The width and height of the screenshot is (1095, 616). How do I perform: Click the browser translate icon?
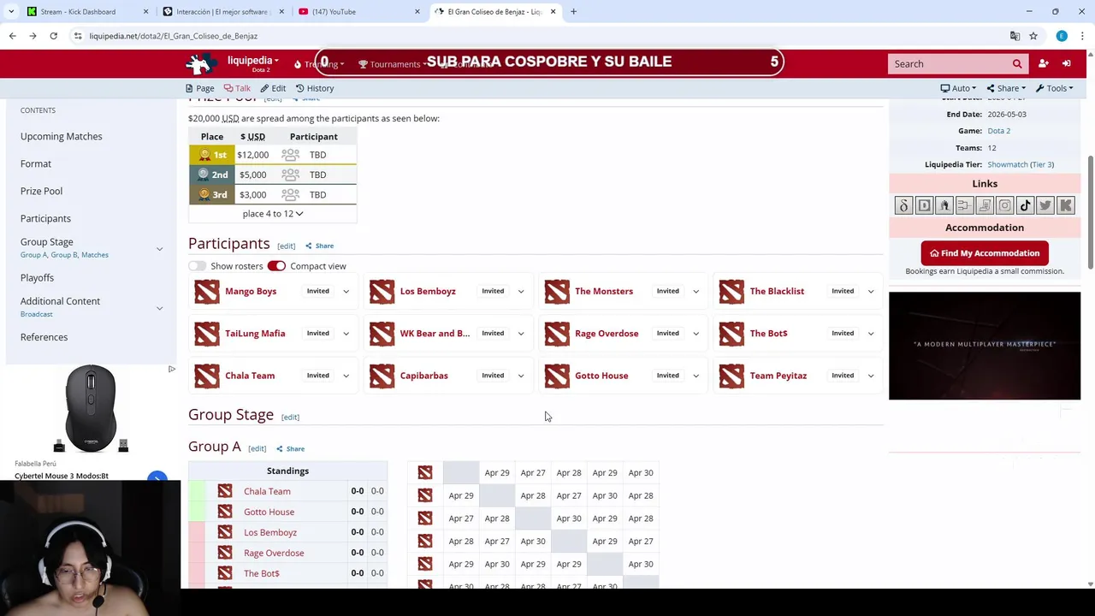click(1015, 36)
